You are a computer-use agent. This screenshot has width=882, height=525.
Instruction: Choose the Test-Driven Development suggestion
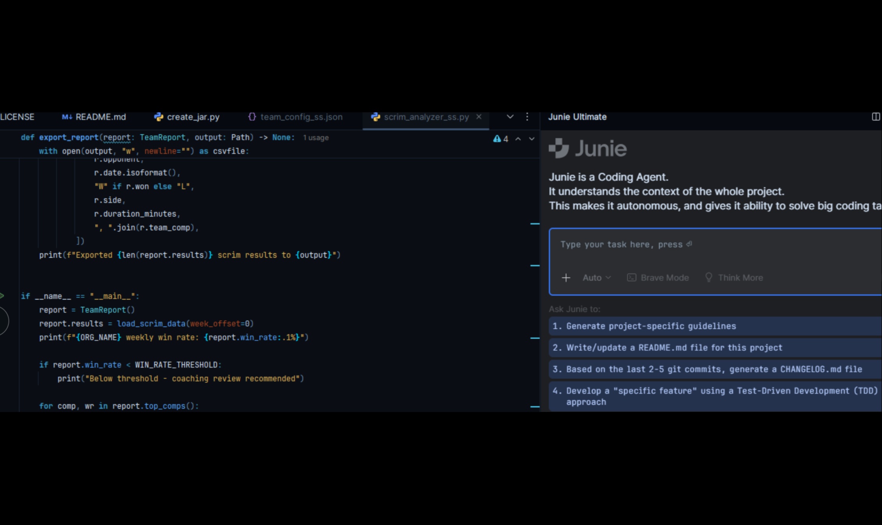715,396
